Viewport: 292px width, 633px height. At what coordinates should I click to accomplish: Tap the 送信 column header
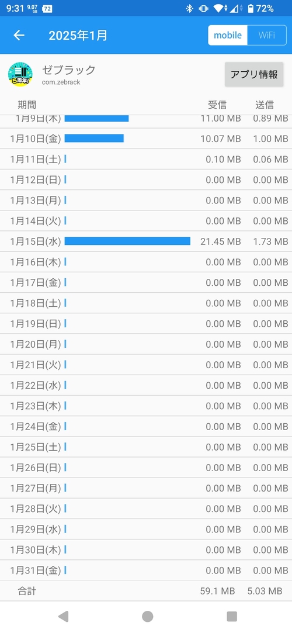tap(265, 105)
